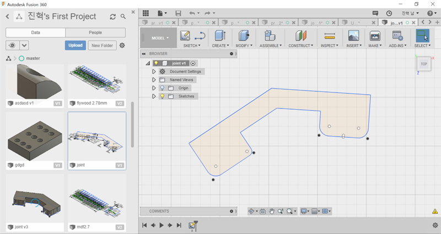Toggle Sketches folder lightbulb visibility
The height and width of the screenshot is (234, 441).
(162, 96)
